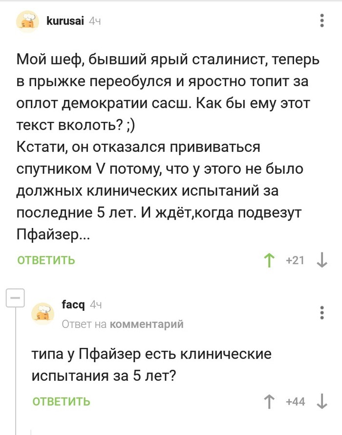Viewport: 342px width, 435px height.
Task: Click the +21 rating counter
Action: [295, 260]
